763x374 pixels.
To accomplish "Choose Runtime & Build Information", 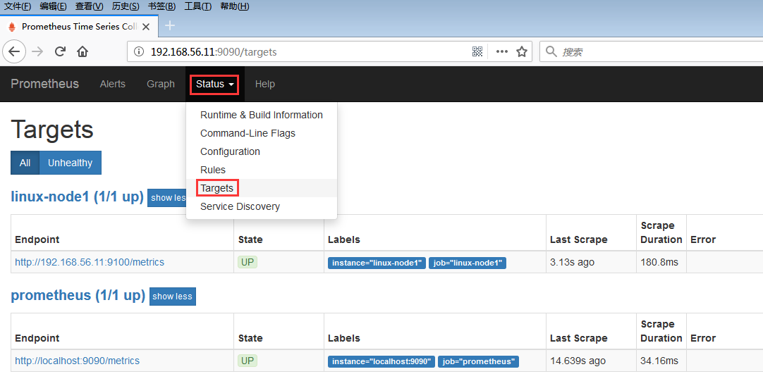I will pyautogui.click(x=262, y=115).
